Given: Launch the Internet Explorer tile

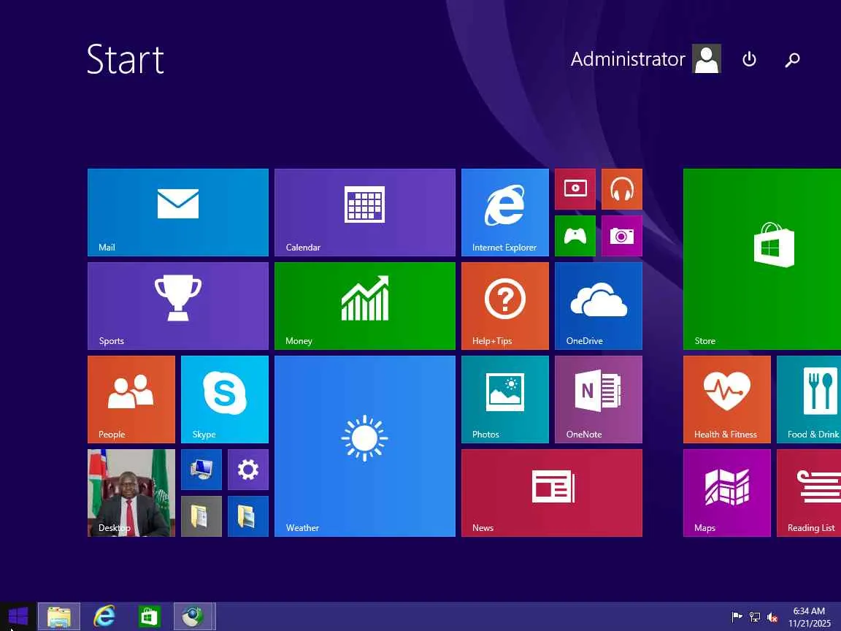Looking at the screenshot, I should click(x=504, y=213).
